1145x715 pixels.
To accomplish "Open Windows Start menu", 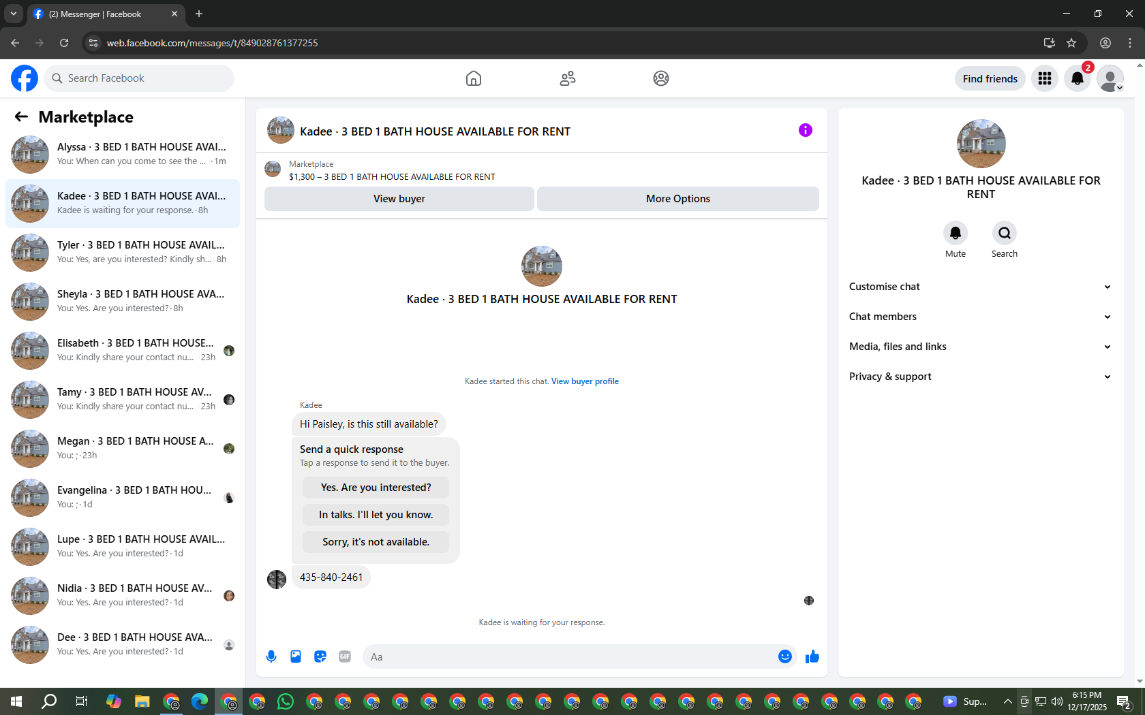I will [16, 701].
